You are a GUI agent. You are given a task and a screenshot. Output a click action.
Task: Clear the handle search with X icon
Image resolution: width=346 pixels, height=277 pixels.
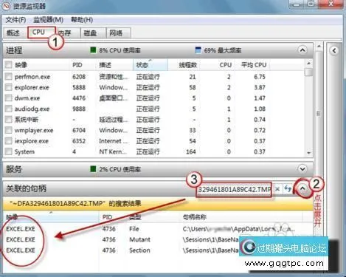277,189
